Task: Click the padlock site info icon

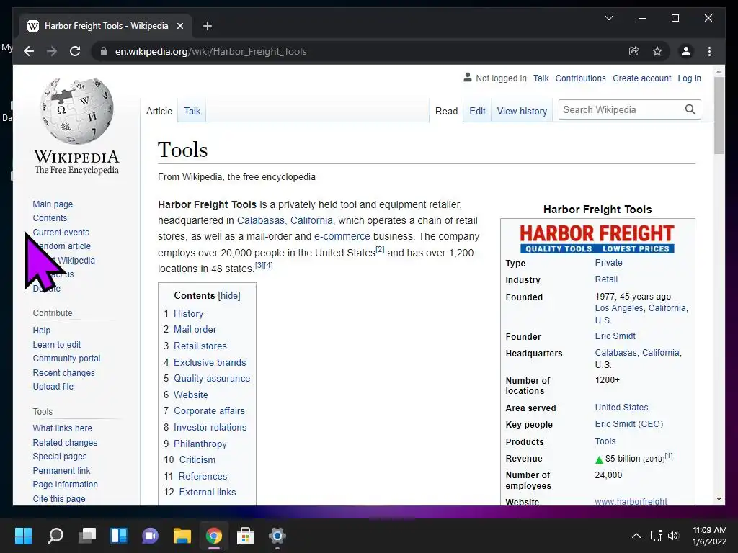Action: point(104,51)
